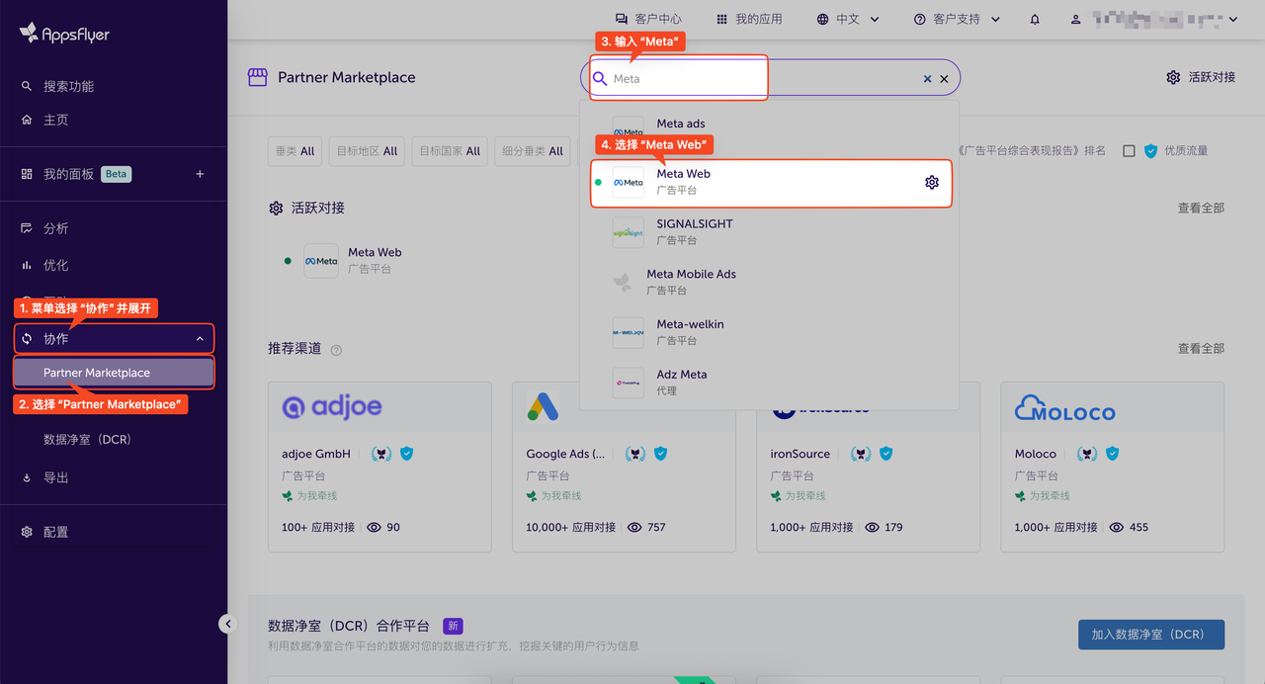Click info icon beside 推荐渠道
Screen dimensions: 1265x684
click(337, 350)
